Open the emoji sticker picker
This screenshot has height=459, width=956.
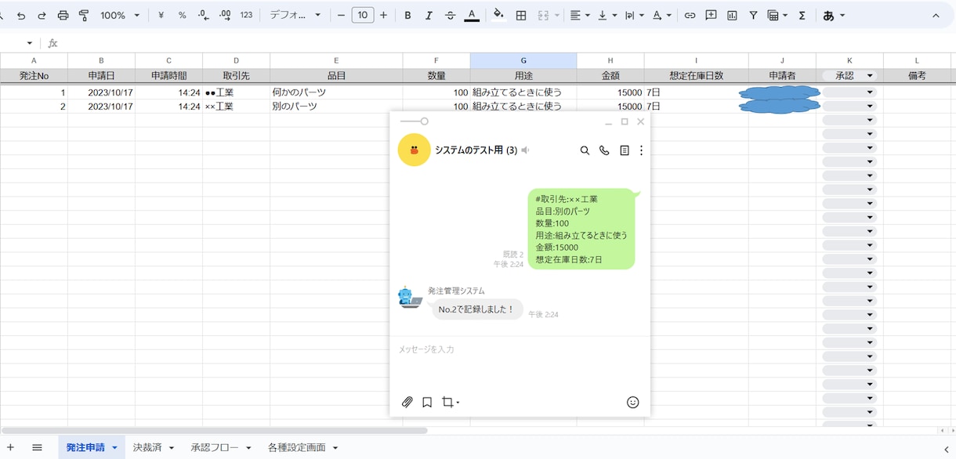tap(633, 402)
